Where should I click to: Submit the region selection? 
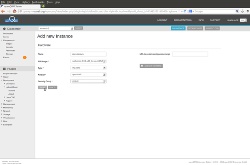click(x=78, y=28)
